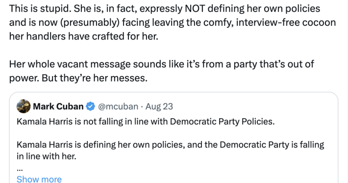Click "her handlers have crafted for her" line
The height and width of the screenshot is (183, 348).
(x=84, y=36)
